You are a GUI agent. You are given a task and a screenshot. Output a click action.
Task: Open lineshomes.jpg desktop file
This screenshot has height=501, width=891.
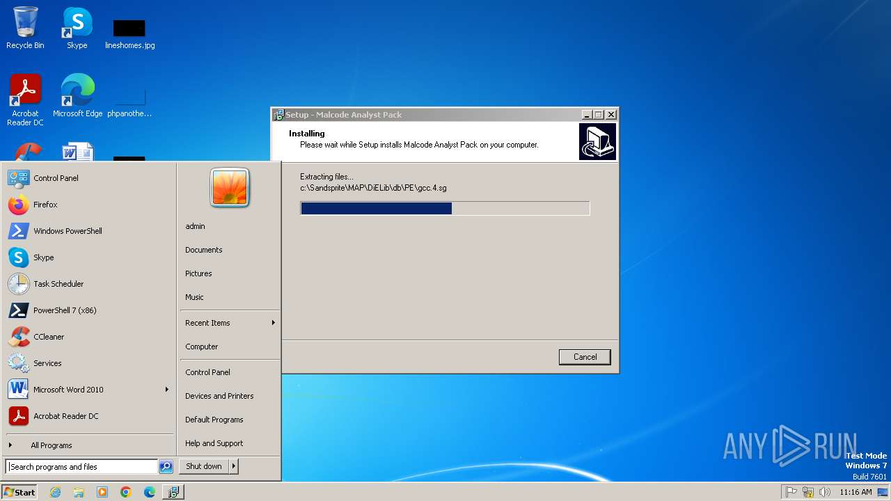pyautogui.click(x=129, y=33)
